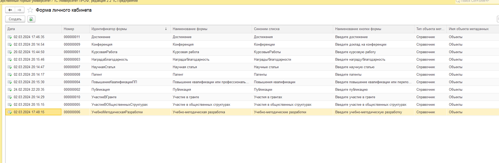Click the back navigation arrow

point(10,10)
